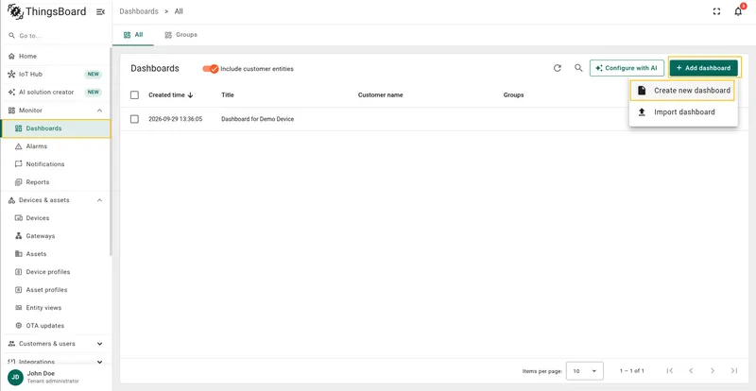756x391 pixels.
Task: Open Assets in the sidebar
Action: (x=56, y=254)
